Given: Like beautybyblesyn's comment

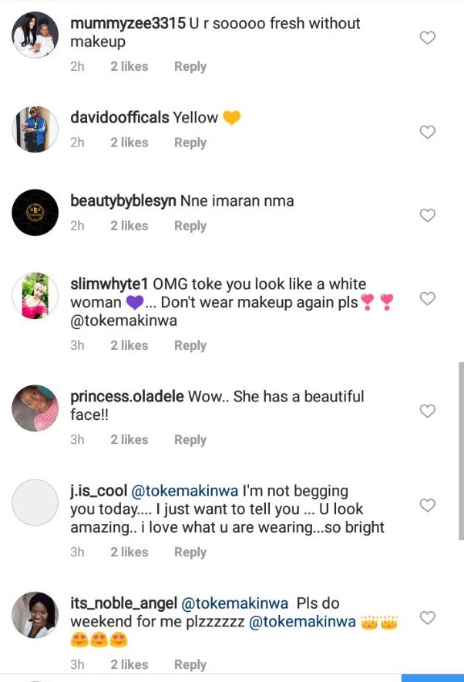Looking at the screenshot, I should 427,216.
